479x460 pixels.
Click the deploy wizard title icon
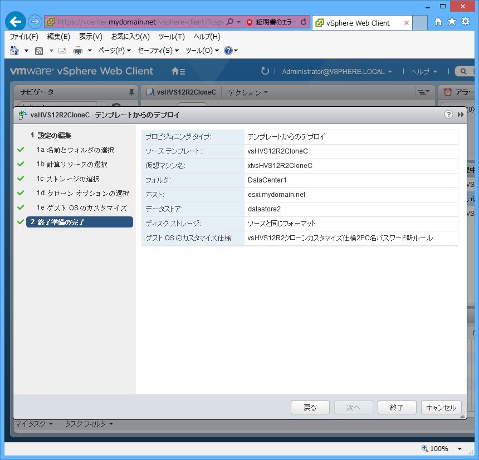tap(23, 115)
